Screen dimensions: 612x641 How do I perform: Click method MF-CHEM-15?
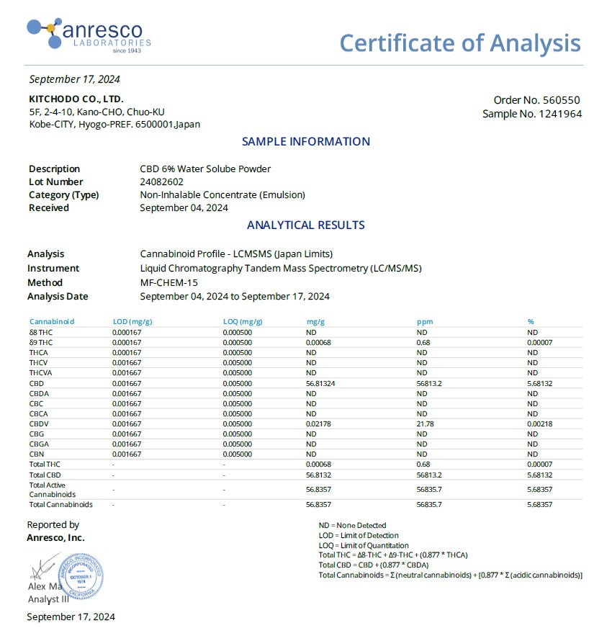(168, 282)
